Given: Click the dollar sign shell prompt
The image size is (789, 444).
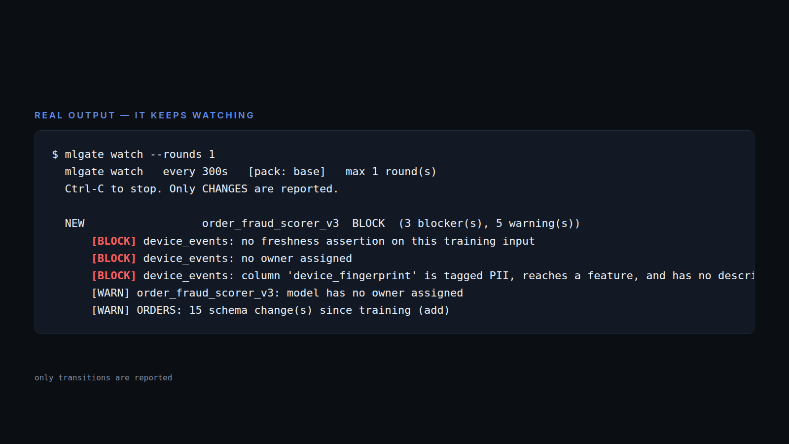Looking at the screenshot, I should tap(55, 154).
